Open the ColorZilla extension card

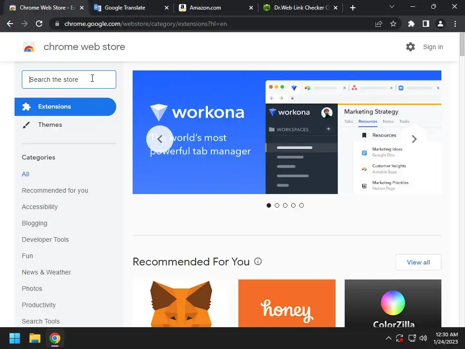click(393, 303)
